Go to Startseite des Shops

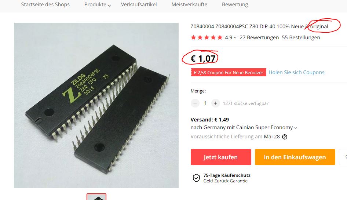(45, 4)
